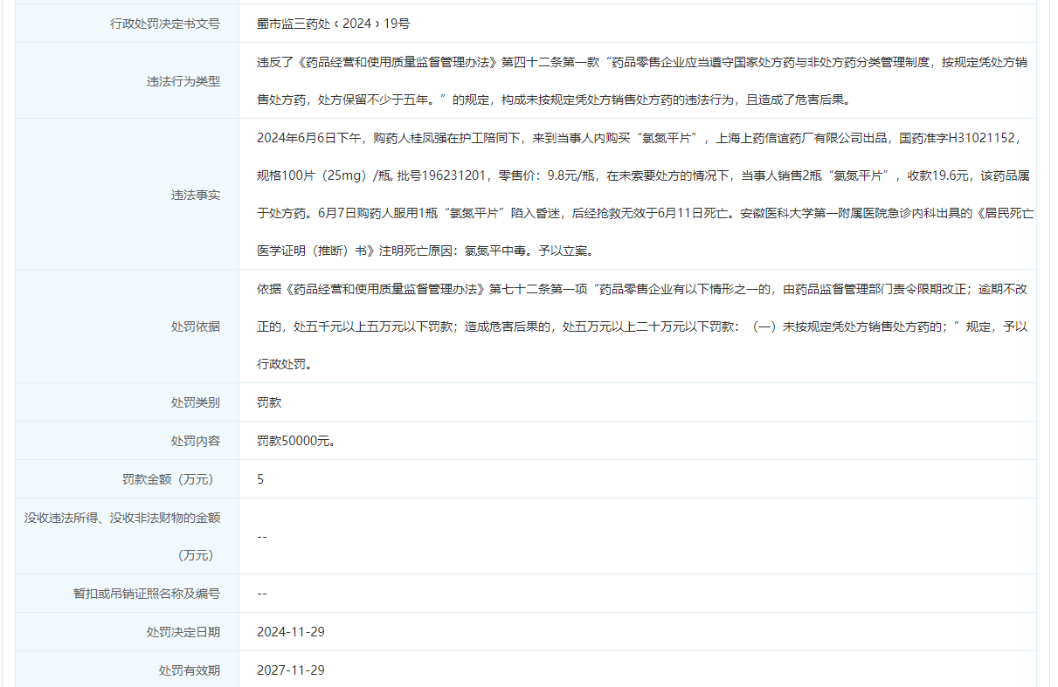Click the 处罚依据 label cell
Image resolution: width=1058 pixels, height=687 pixels.
(x=128, y=326)
